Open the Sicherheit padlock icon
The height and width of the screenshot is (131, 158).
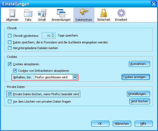[x=104, y=13]
